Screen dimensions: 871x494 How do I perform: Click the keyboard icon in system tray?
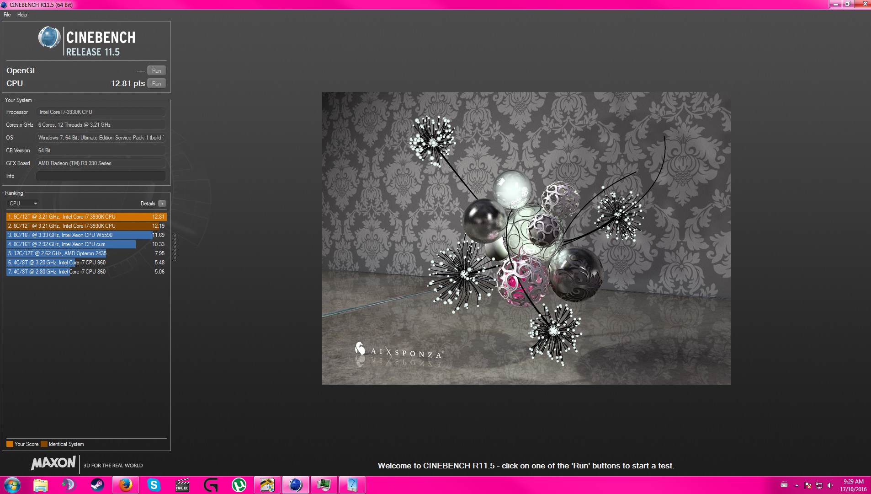[784, 485]
